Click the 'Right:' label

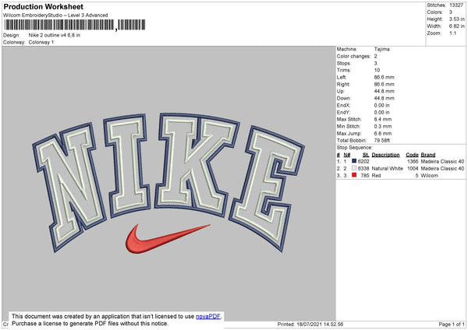click(343, 84)
